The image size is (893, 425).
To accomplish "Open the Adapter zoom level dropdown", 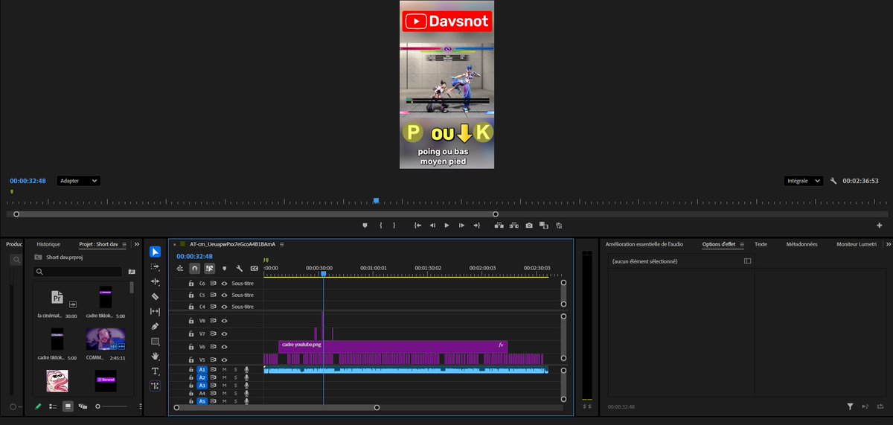I will 79,181.
